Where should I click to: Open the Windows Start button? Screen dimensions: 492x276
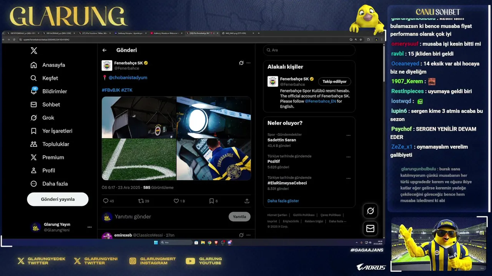click(156, 243)
